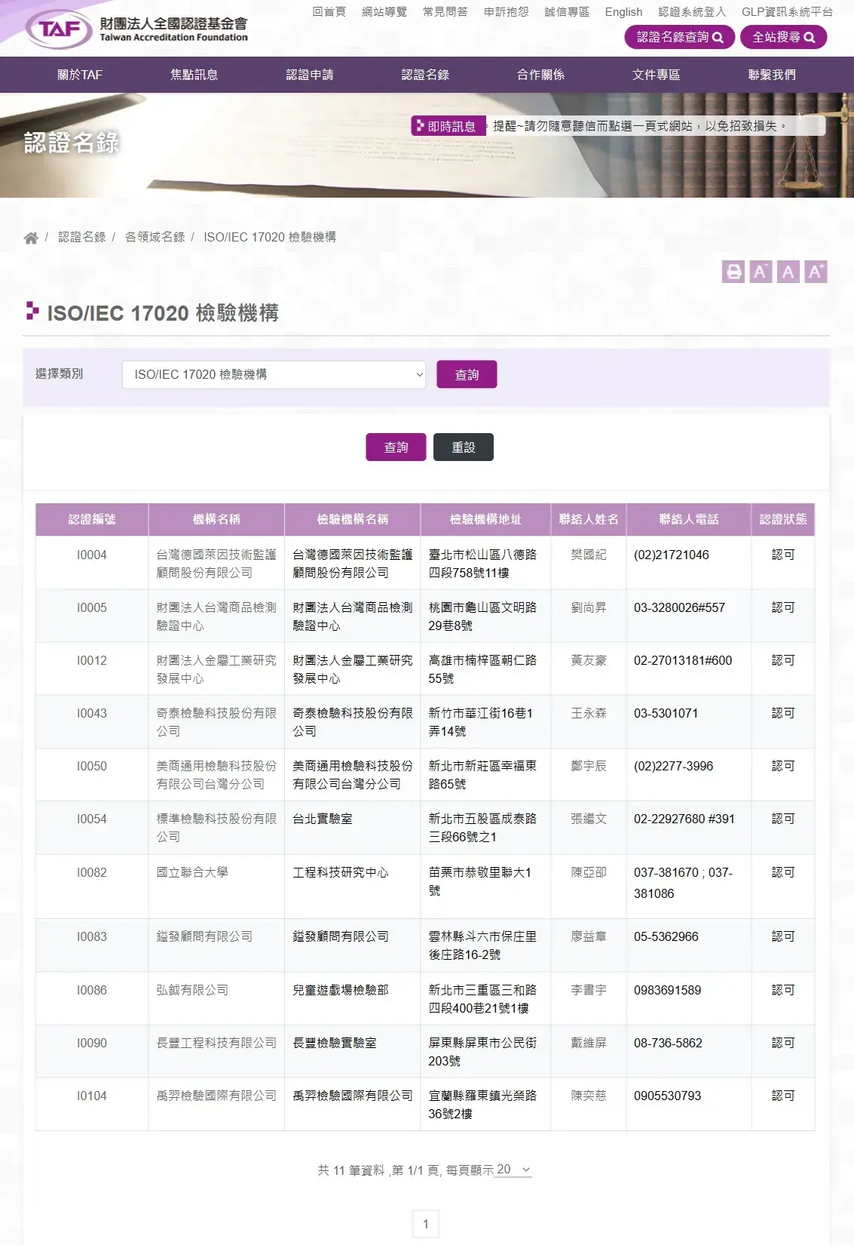
Task: Click the TAF logo
Action: coord(136,29)
